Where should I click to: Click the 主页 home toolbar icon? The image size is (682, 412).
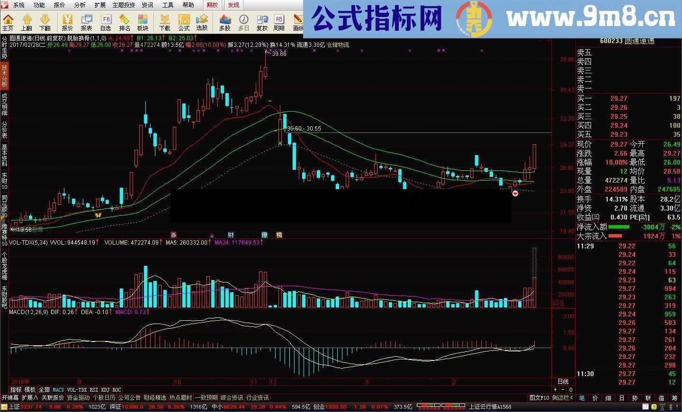[x=8, y=22]
